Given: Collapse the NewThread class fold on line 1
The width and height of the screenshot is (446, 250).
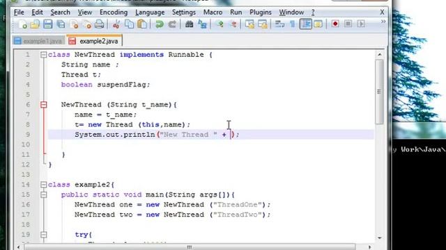Looking at the screenshot, I should pos(43,55).
